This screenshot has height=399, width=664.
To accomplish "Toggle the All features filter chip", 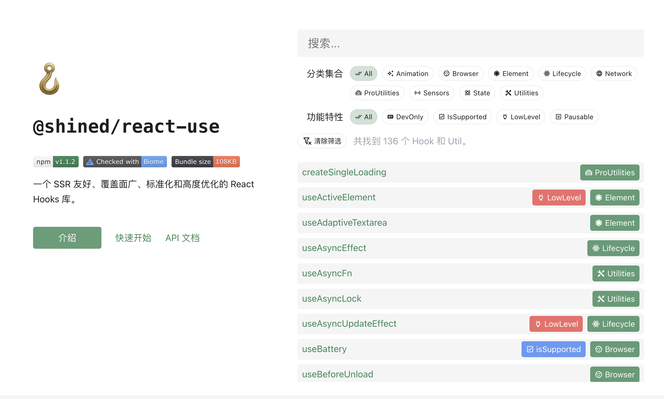I will click(364, 117).
